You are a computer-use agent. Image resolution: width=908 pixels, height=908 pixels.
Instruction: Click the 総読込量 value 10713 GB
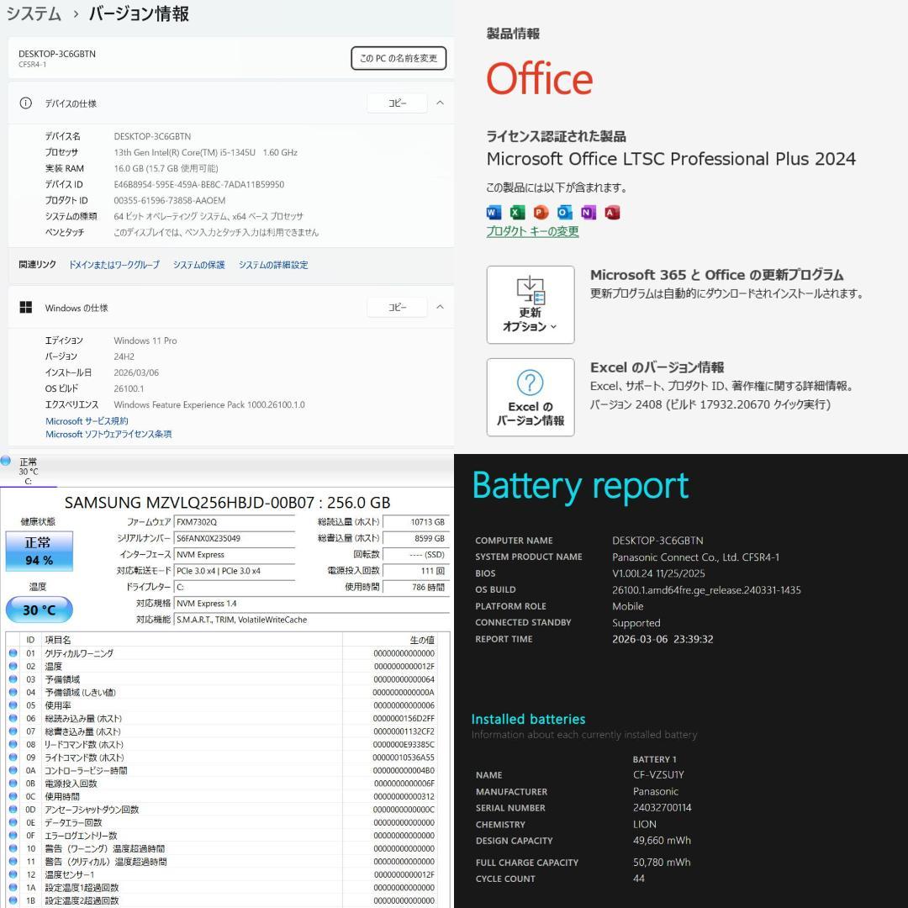tap(416, 522)
